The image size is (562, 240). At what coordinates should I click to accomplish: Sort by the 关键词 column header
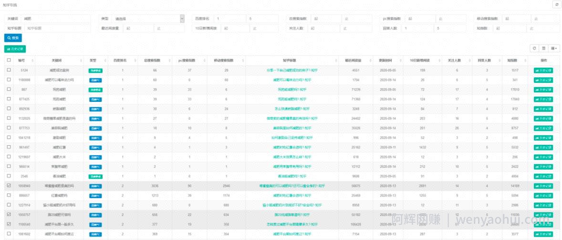(59, 60)
